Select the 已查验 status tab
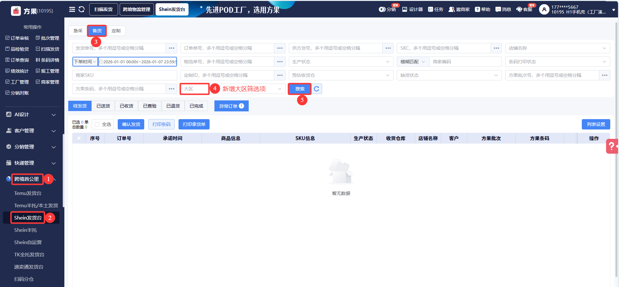The width and height of the screenshot is (619, 287). pyautogui.click(x=150, y=106)
